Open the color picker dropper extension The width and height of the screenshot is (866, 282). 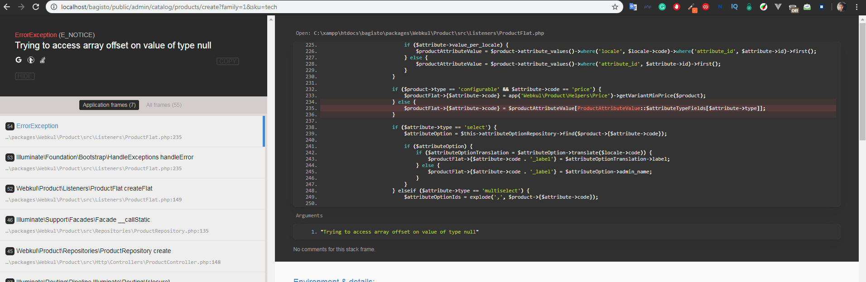(x=692, y=7)
